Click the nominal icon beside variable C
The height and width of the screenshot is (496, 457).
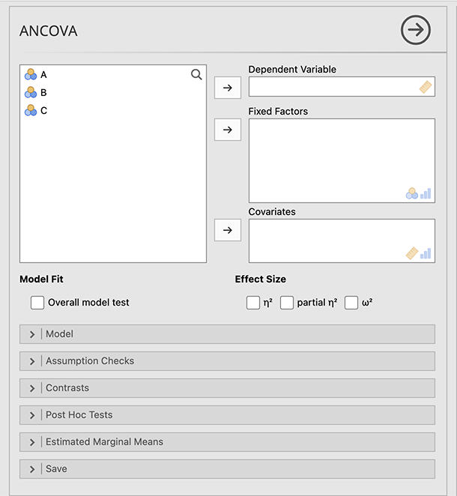(x=31, y=110)
